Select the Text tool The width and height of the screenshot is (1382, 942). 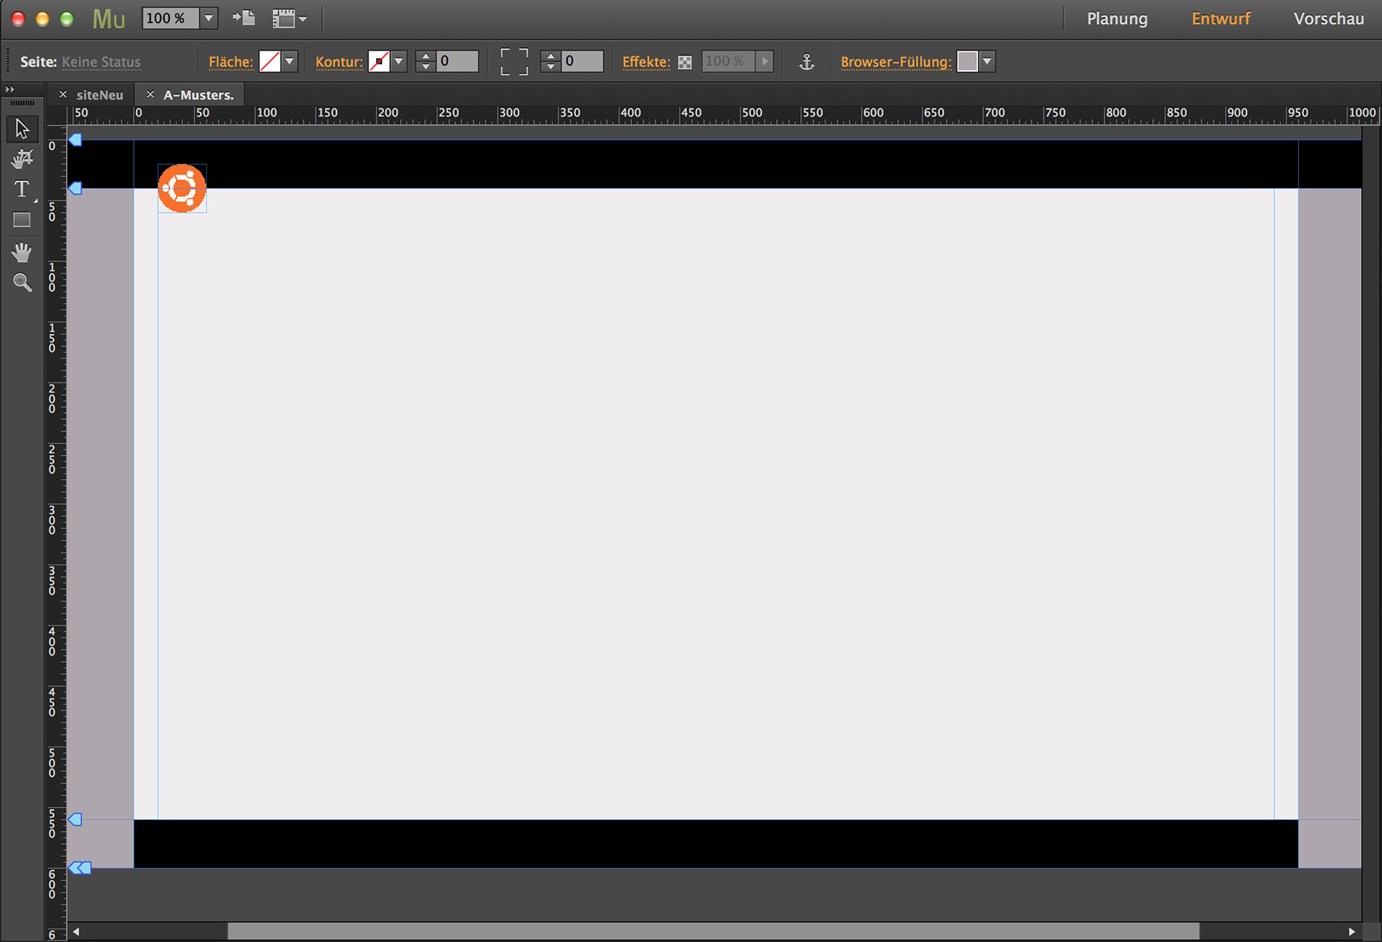coord(22,189)
